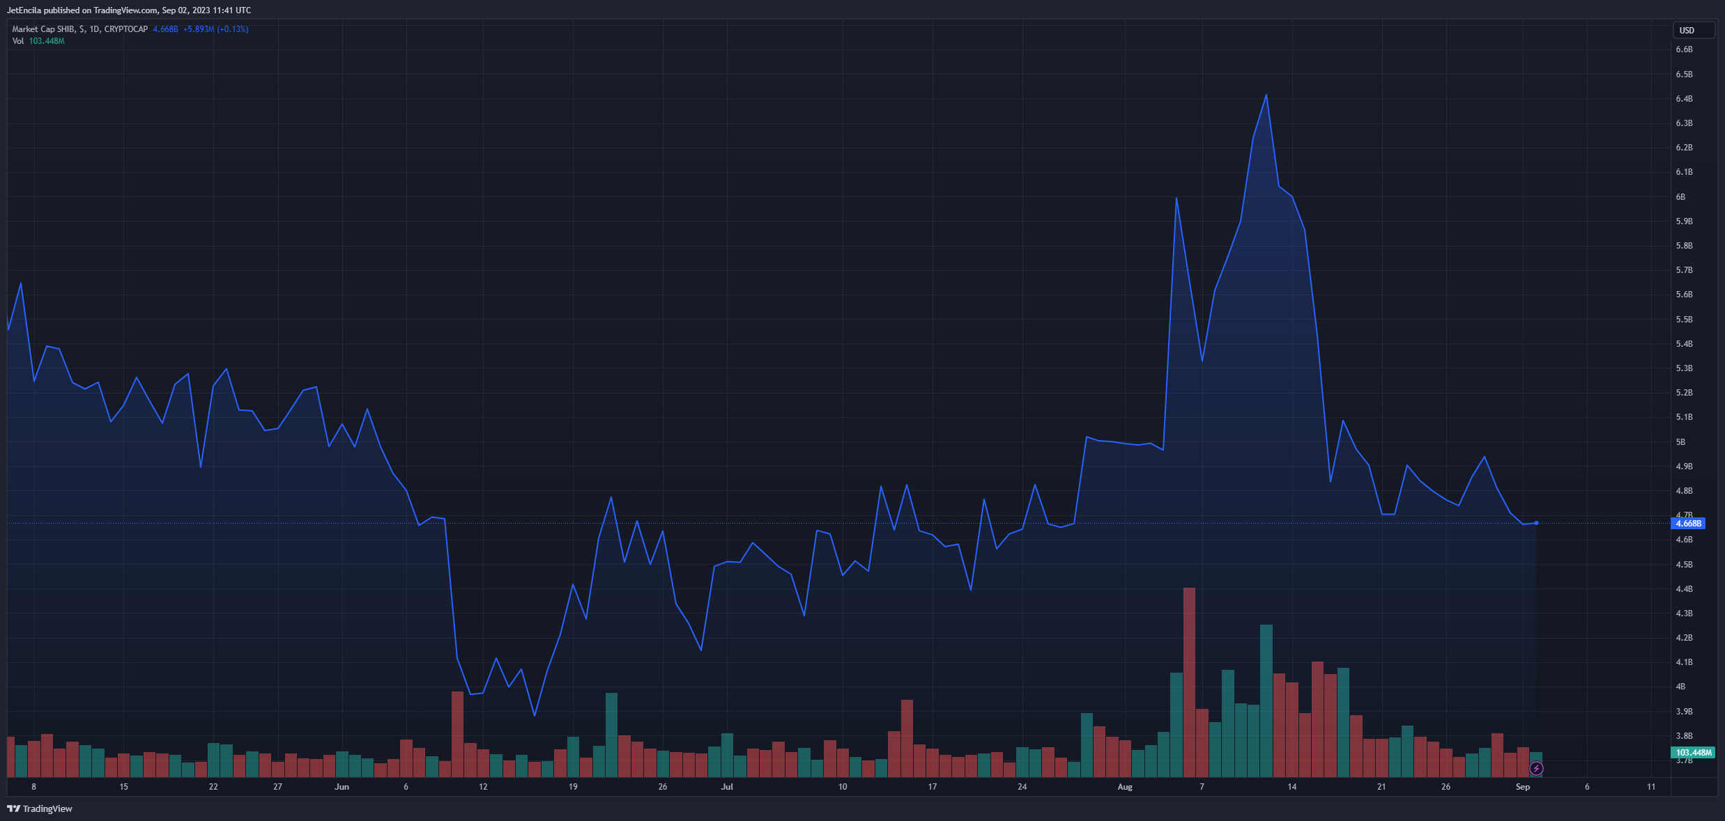Click the 5.4B price axis label
Screen dimensions: 1725x821
coord(1684,344)
